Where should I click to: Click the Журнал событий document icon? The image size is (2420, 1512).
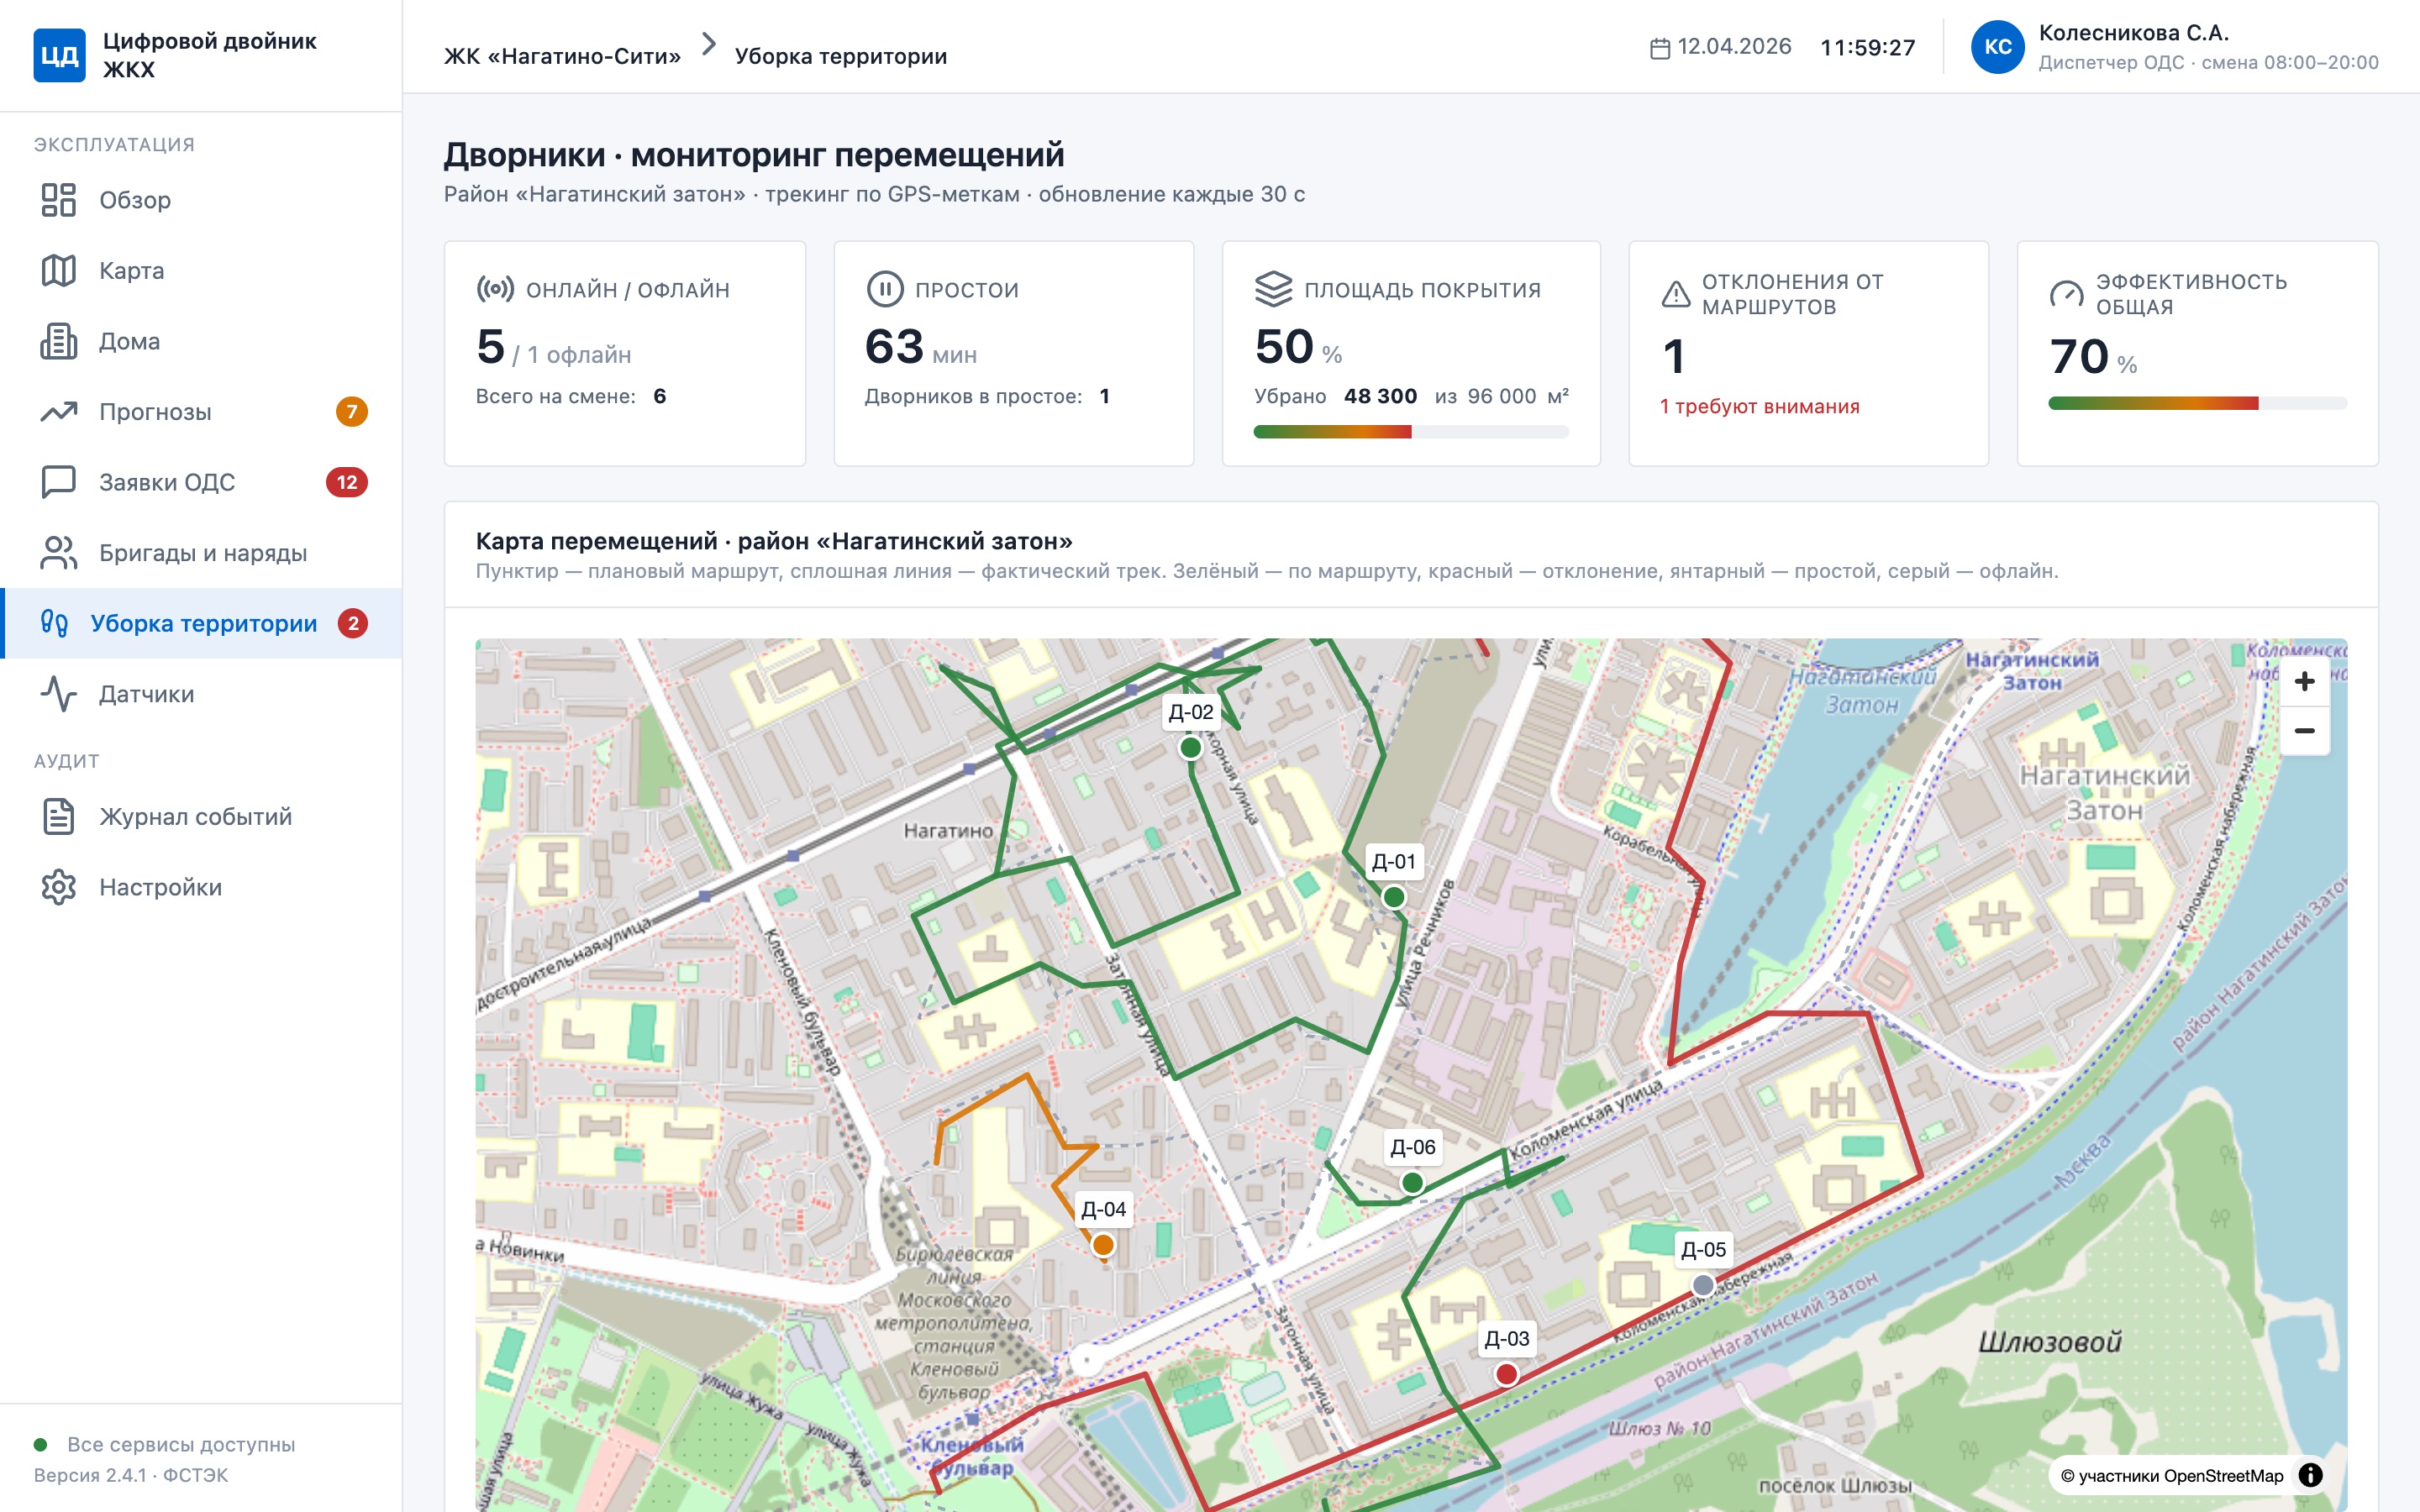pos(59,816)
